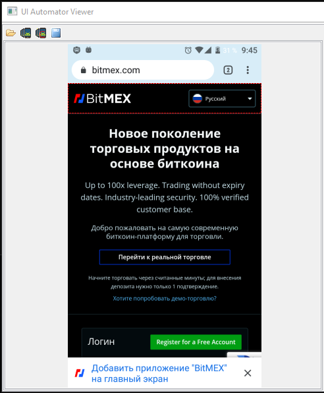Click the compressed hierarchy screenshot icon

(x=41, y=33)
